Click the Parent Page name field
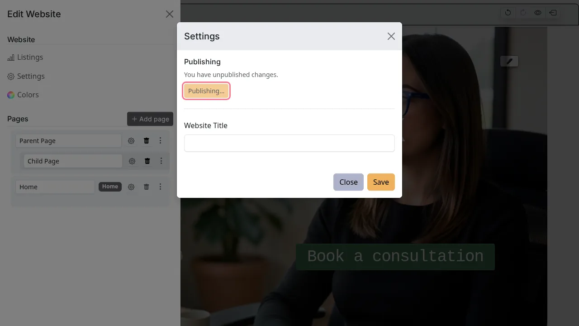The image size is (579, 326). [69, 141]
